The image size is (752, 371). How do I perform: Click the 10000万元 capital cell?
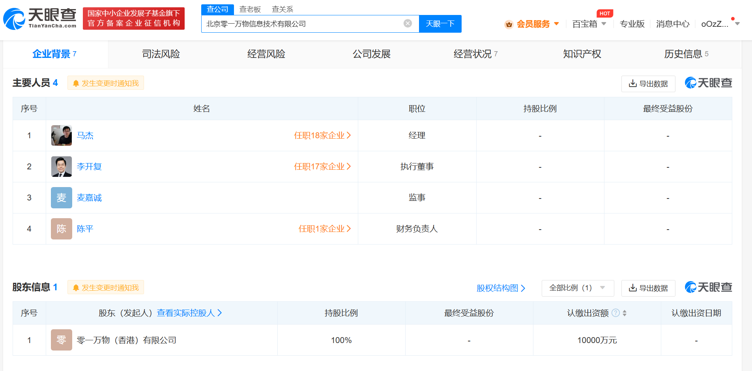597,340
